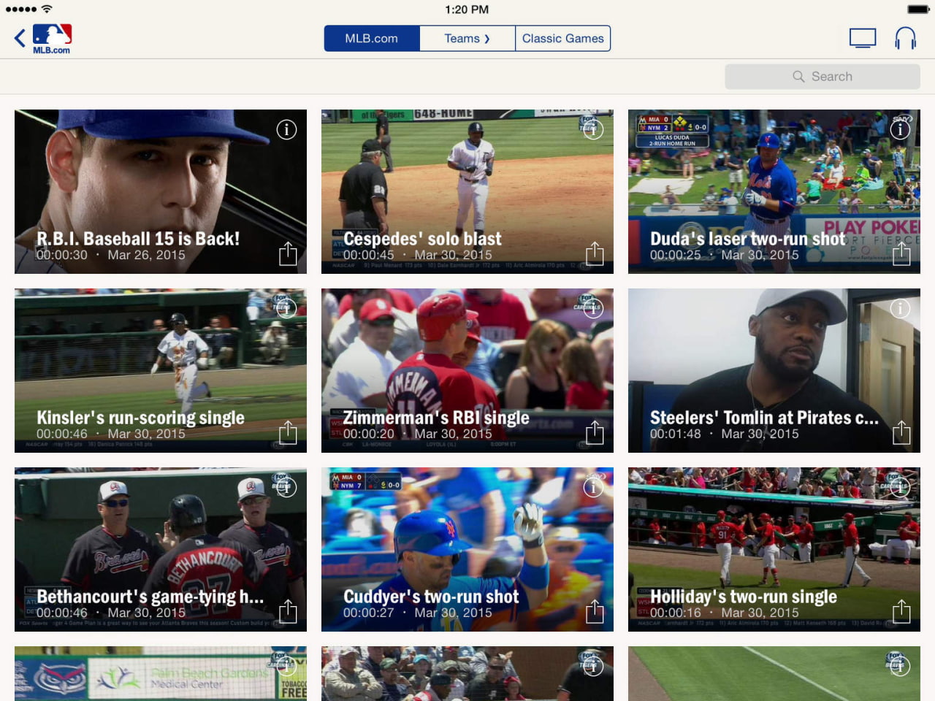Share the Duda's laser two-run shot video
Screen dimensions: 935x701
(901, 254)
